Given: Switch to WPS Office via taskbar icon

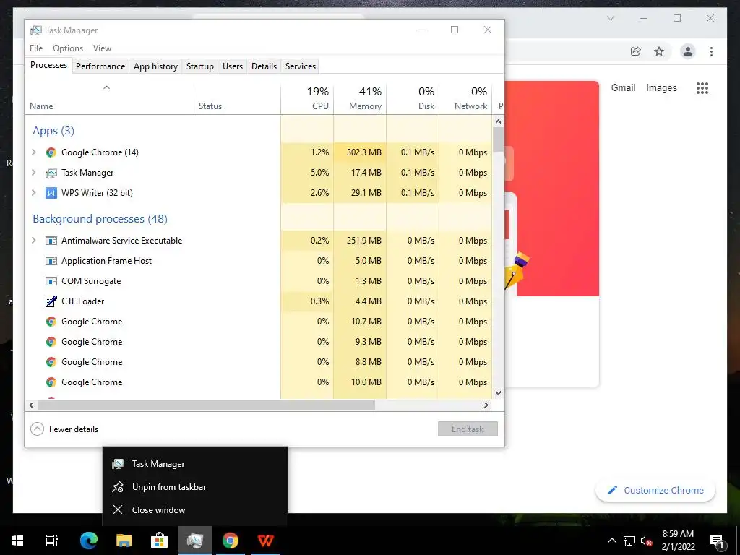Looking at the screenshot, I should click(266, 541).
